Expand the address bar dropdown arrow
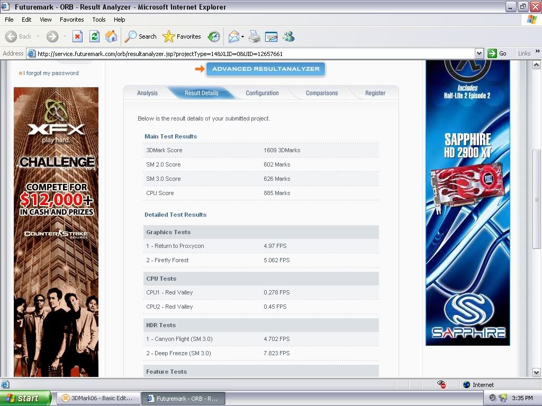542x406 pixels. (x=479, y=53)
